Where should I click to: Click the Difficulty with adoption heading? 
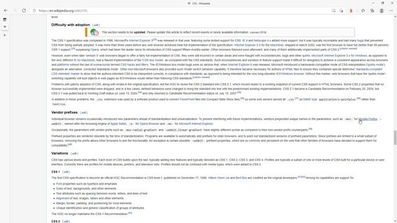(71, 25)
